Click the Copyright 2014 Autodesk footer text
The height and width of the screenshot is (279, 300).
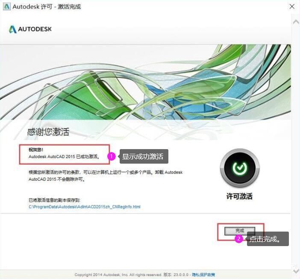pyautogui.click(x=118, y=275)
